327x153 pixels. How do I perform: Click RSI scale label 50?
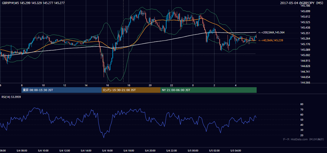(x=302, y=120)
